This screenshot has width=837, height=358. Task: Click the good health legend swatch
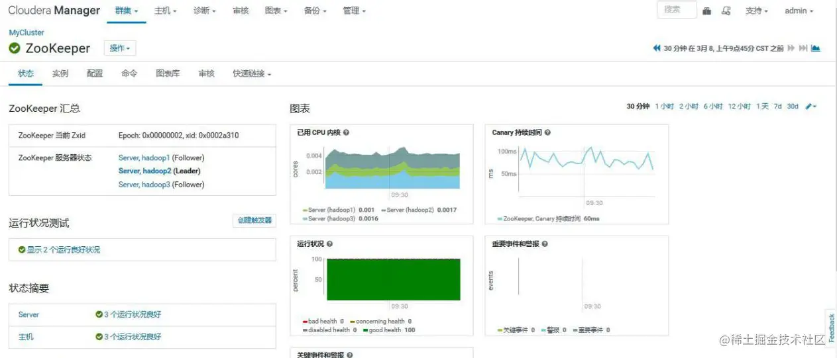365,330
